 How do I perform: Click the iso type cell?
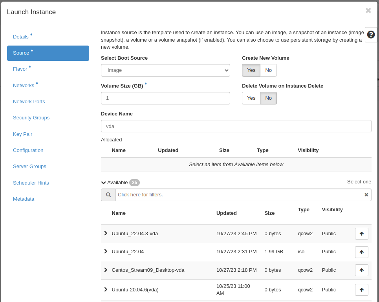(x=301, y=252)
